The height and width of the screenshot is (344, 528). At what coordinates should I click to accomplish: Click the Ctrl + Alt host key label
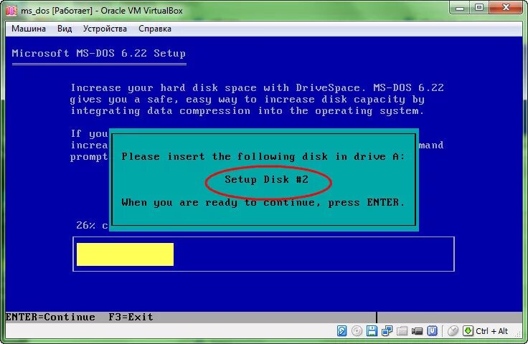coord(491,331)
